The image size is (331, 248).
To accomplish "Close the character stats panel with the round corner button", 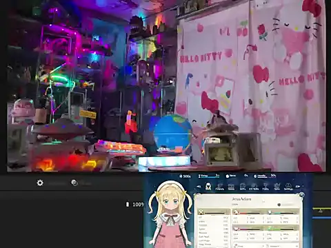I will pyautogui.click(x=301, y=195).
